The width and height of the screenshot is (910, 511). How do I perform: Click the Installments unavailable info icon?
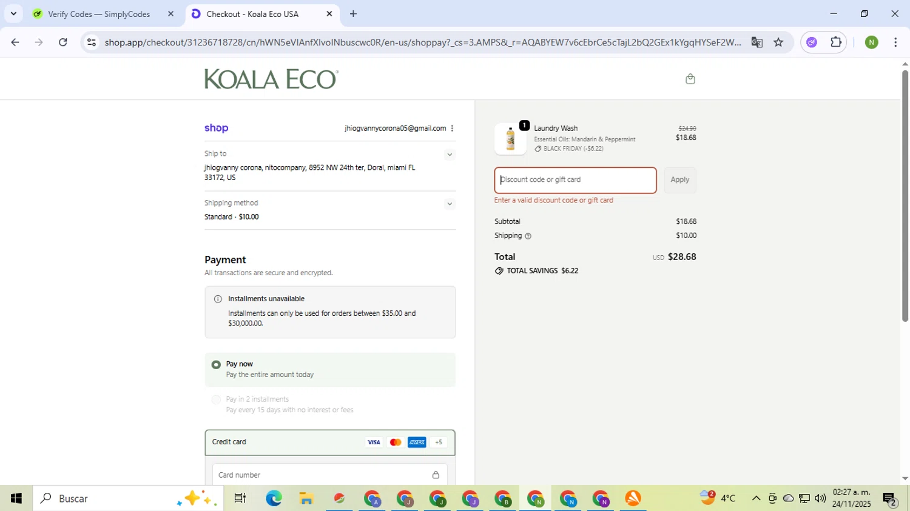218,299
